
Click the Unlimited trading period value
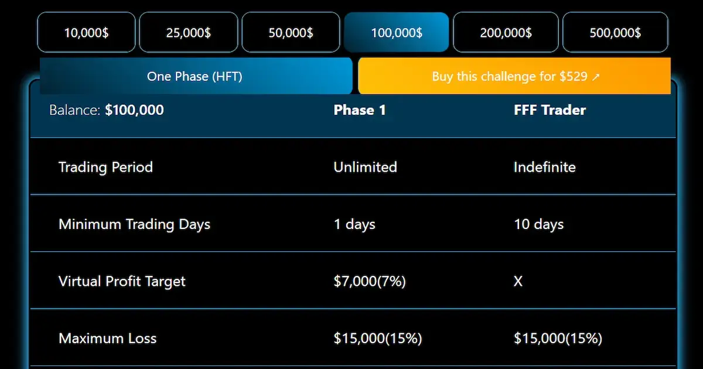click(365, 167)
